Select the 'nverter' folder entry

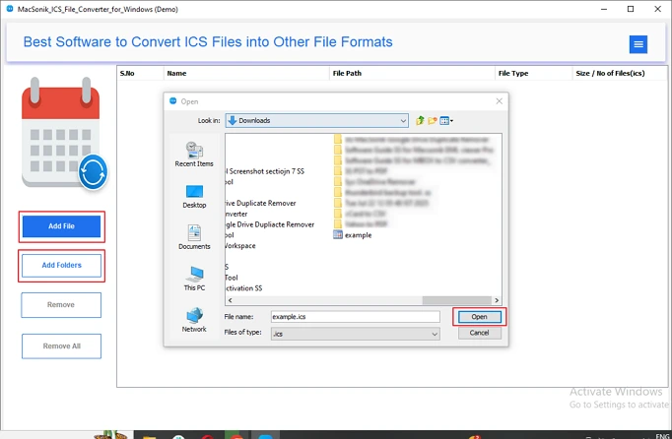[x=236, y=214]
